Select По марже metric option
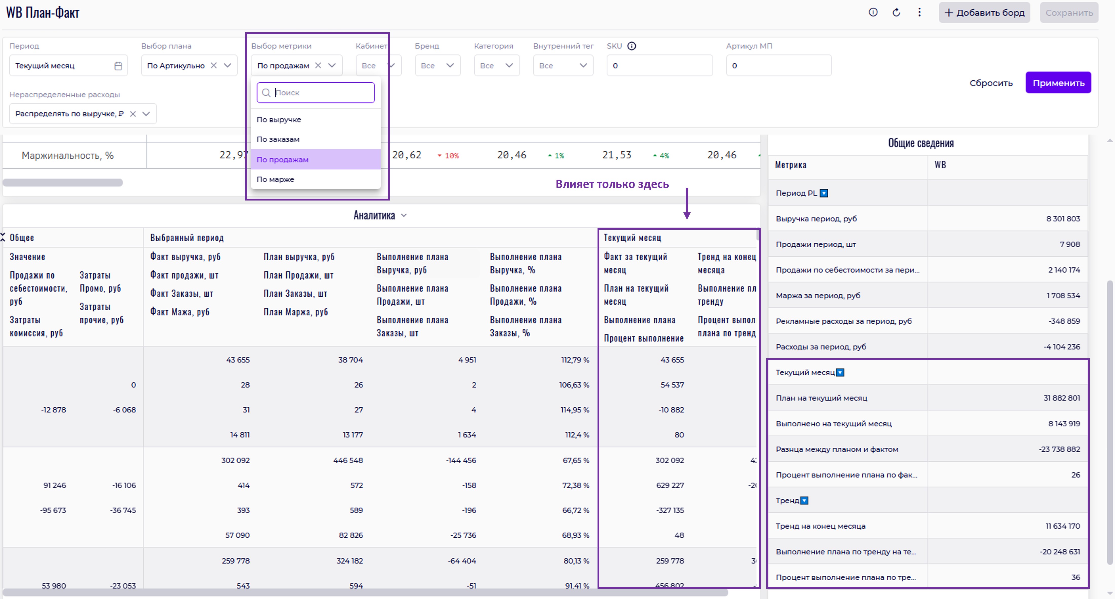Viewport: 1115px width, 599px height. pos(275,179)
